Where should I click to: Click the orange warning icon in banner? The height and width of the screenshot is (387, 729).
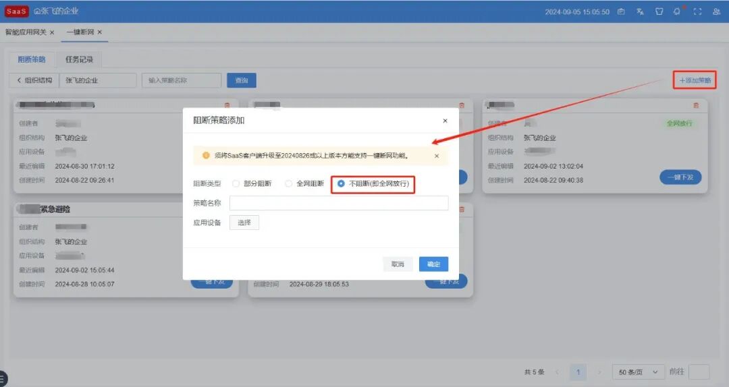click(x=206, y=155)
